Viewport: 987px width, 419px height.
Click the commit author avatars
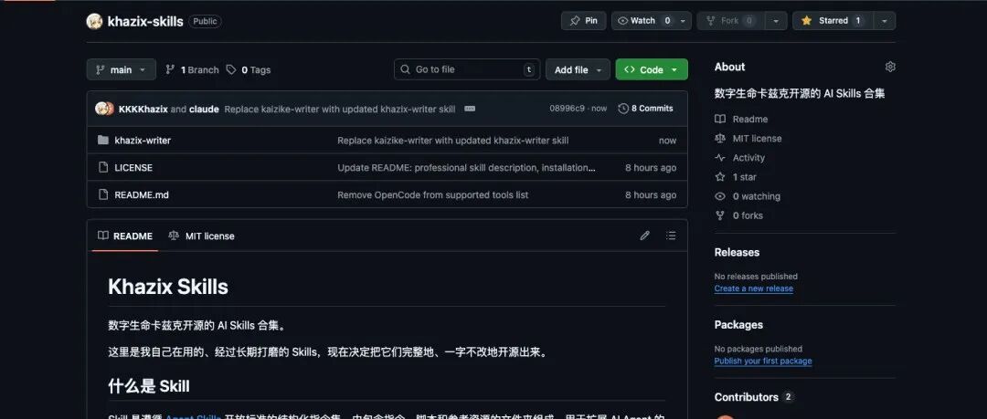[x=104, y=109]
